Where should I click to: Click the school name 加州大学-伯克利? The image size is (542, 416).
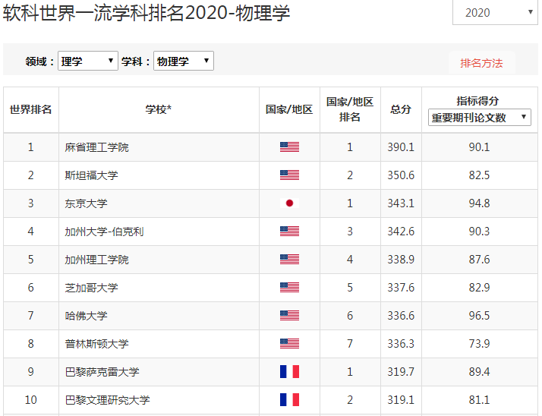104,232
